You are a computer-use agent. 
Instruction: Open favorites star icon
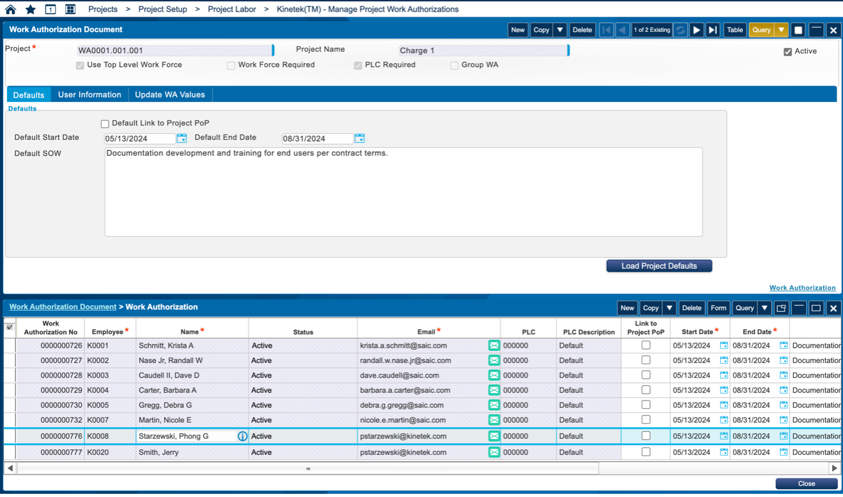[30, 10]
